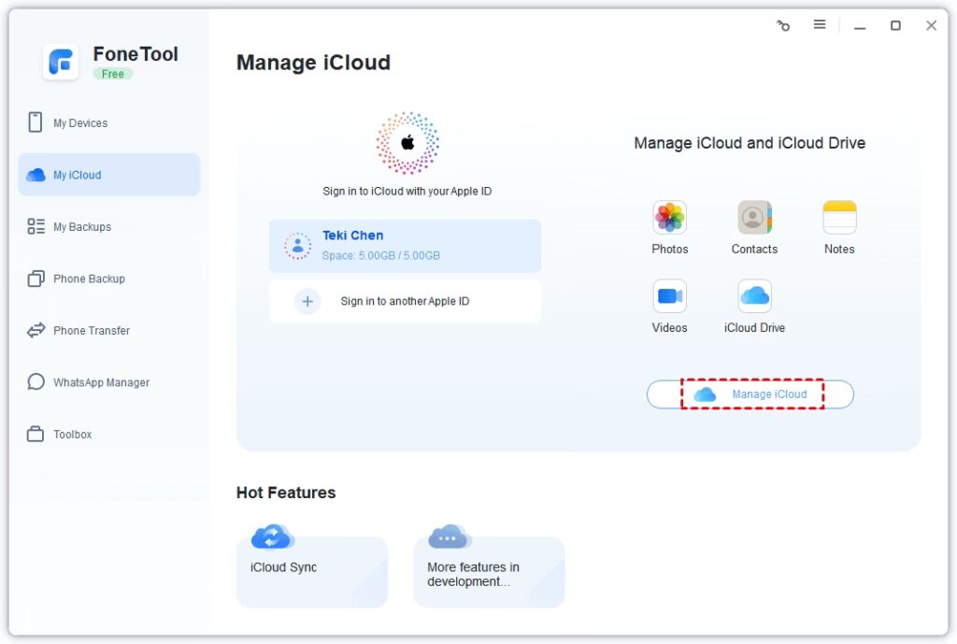957x644 pixels.
Task: Open the Photos icon
Action: point(669,218)
